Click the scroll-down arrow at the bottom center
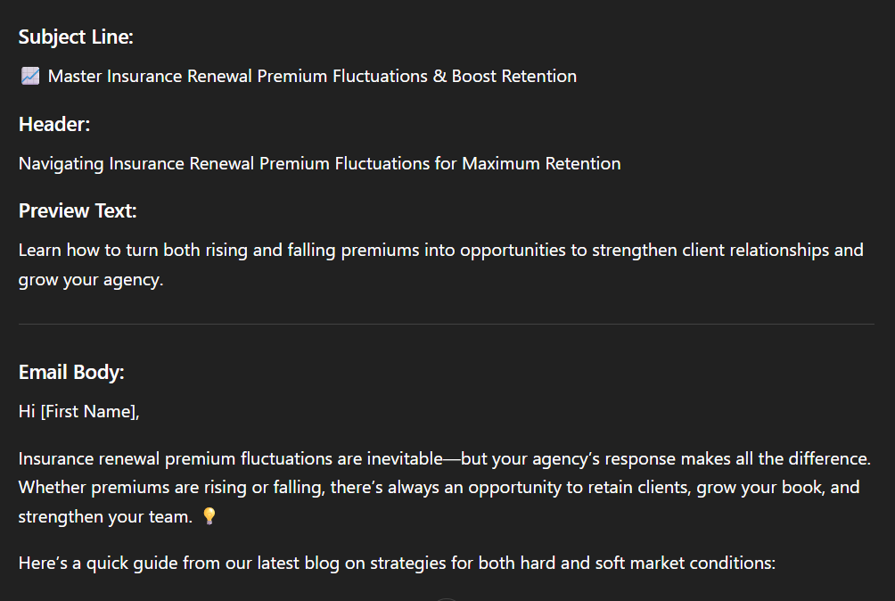This screenshot has width=895, height=601. tap(447, 598)
